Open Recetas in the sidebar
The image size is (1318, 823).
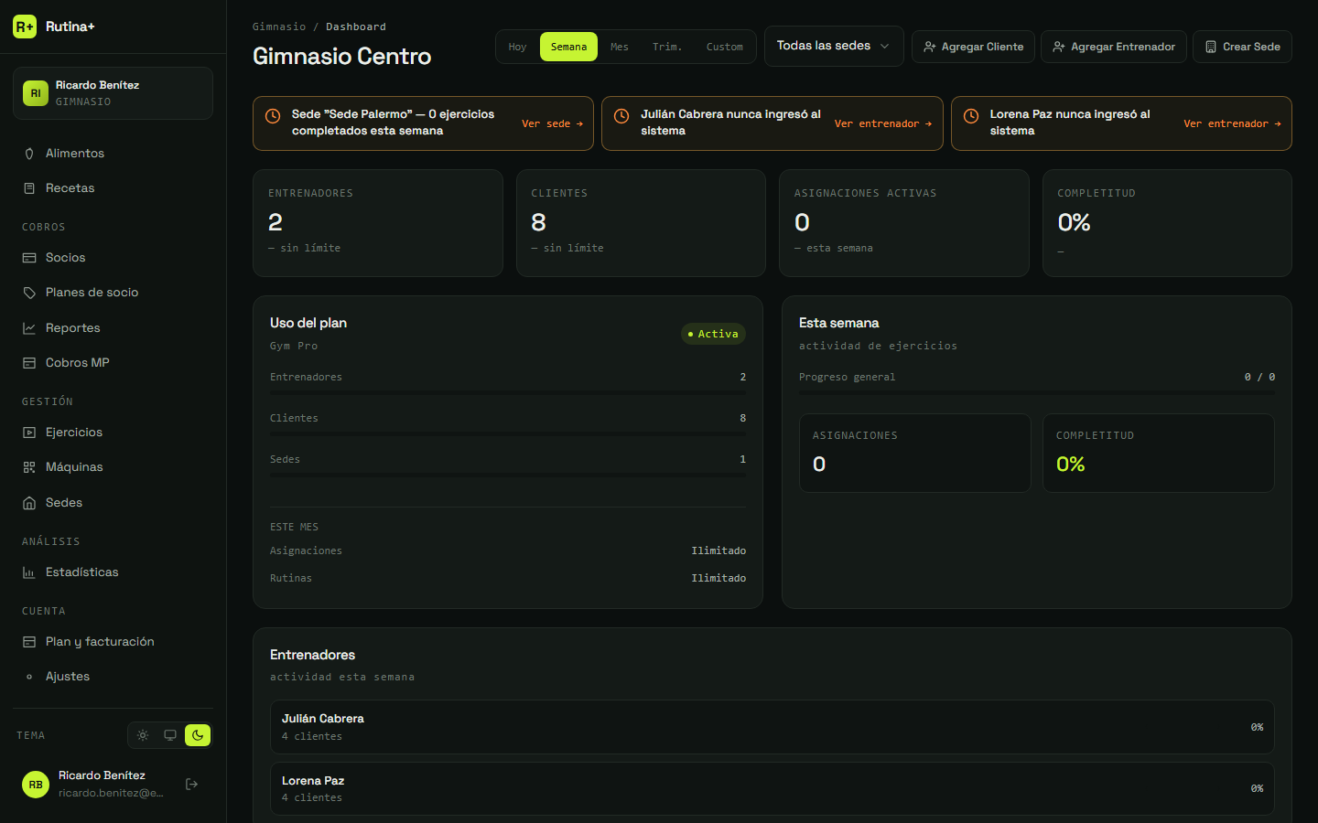[x=113, y=188]
